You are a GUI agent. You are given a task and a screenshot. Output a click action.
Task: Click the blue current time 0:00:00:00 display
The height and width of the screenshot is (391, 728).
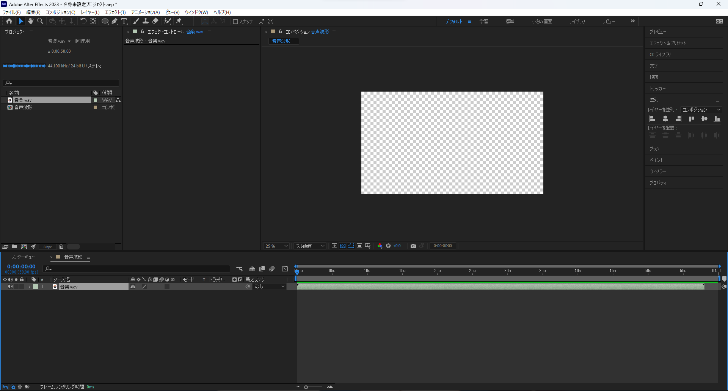pos(21,266)
